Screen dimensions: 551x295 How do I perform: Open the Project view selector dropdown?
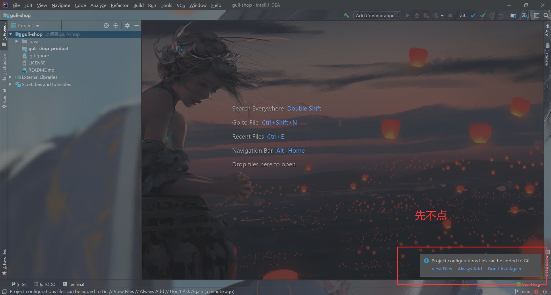tap(25, 25)
